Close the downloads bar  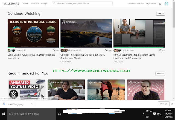tap(172, 104)
